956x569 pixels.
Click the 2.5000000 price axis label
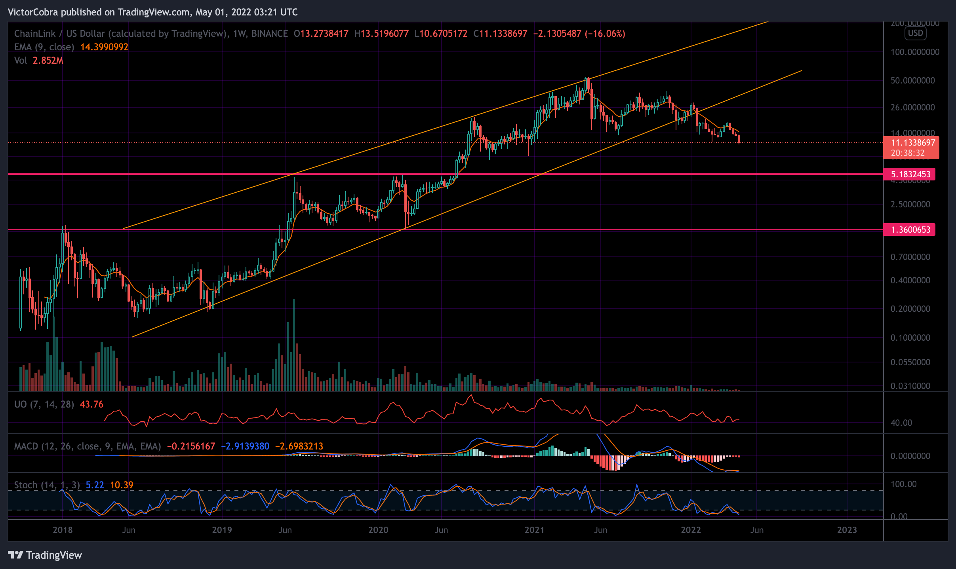pyautogui.click(x=910, y=205)
